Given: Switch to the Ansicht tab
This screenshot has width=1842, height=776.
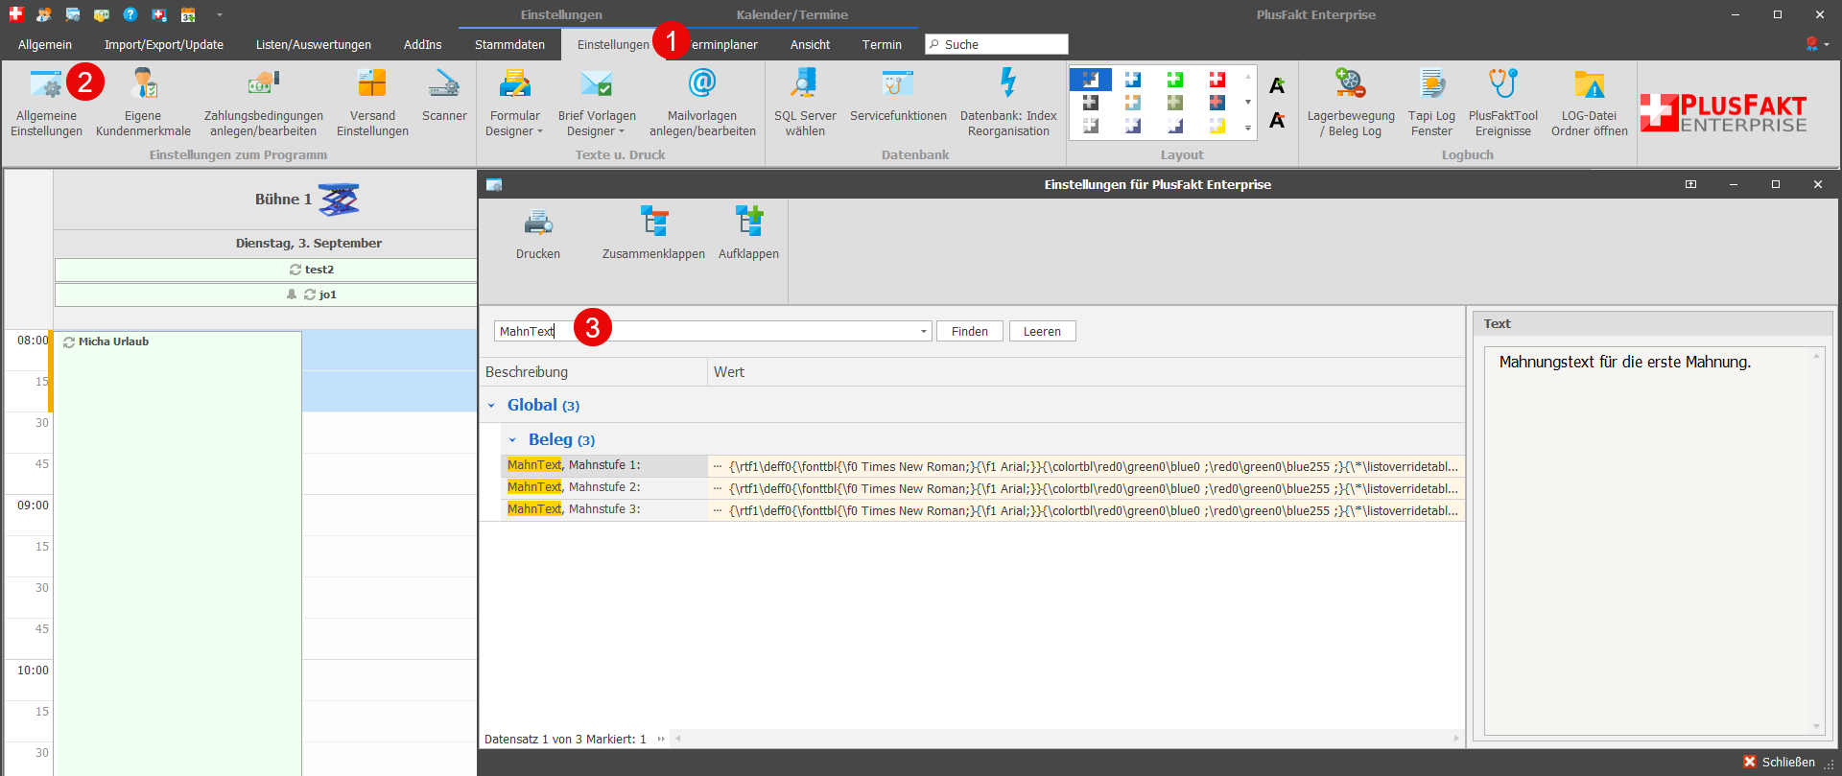Looking at the screenshot, I should coord(810,45).
